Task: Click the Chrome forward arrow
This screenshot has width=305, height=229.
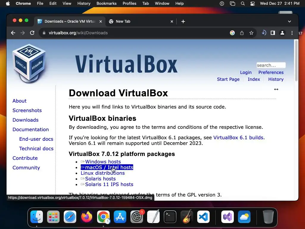Action: pyautogui.click(x=23, y=33)
